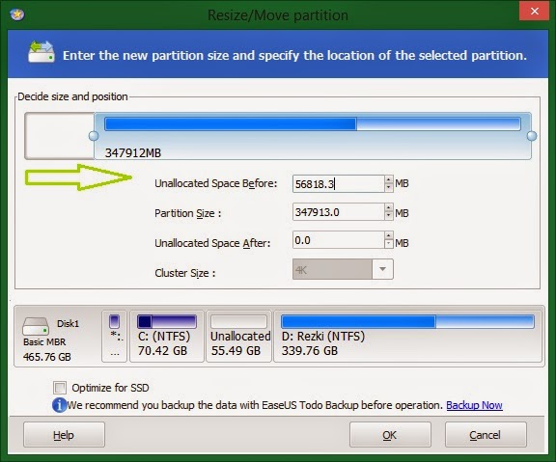Select the D: Rezki (NTFS) partition block
556x462 pixels.
[x=407, y=336]
